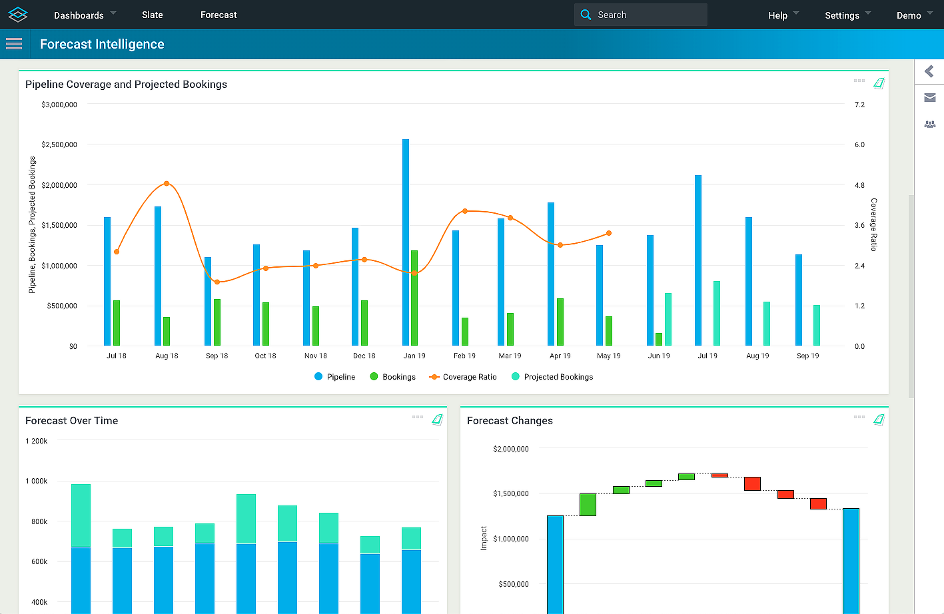Image resolution: width=944 pixels, height=614 pixels.
Task: Open the hamburger navigation menu
Action: pyautogui.click(x=14, y=44)
